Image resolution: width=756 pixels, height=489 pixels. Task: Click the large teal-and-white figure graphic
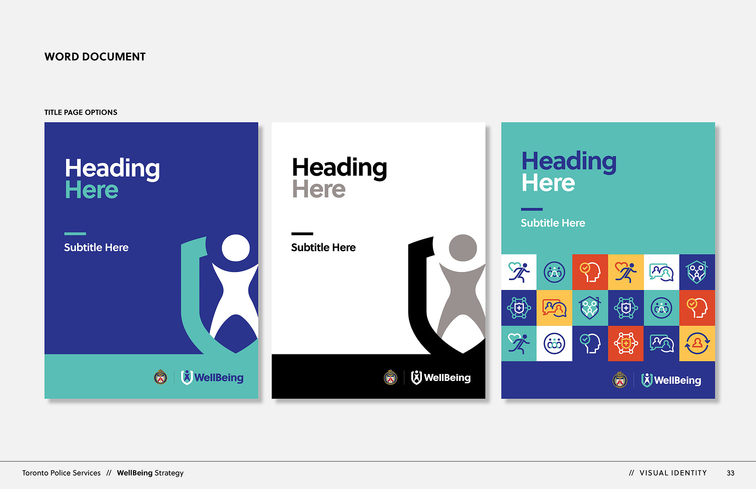click(219, 294)
